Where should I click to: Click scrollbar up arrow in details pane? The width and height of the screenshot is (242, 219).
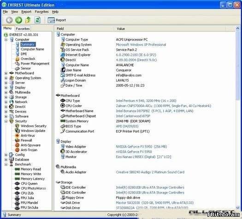238,29
